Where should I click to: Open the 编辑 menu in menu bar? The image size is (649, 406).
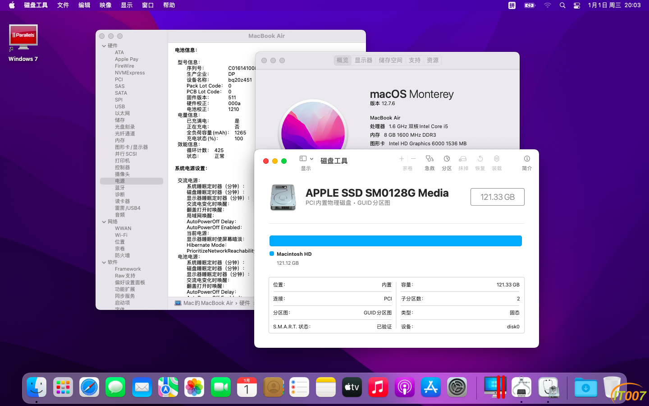point(84,5)
